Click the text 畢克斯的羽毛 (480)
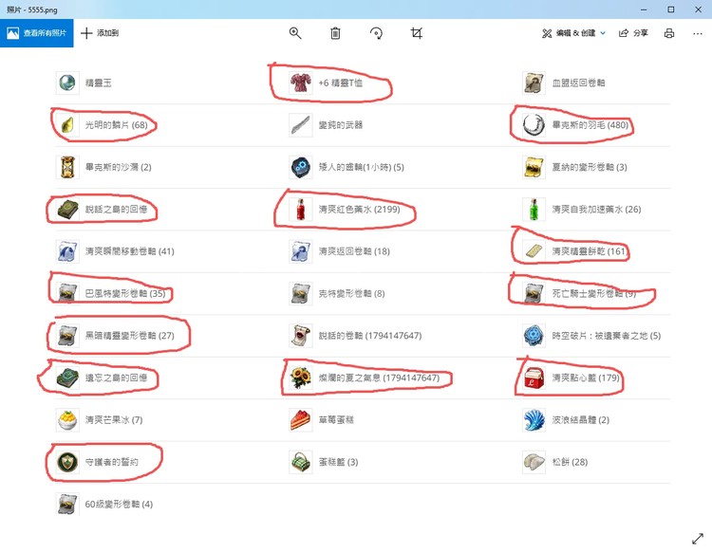Viewport: 712px width, 553px height. tap(590, 125)
